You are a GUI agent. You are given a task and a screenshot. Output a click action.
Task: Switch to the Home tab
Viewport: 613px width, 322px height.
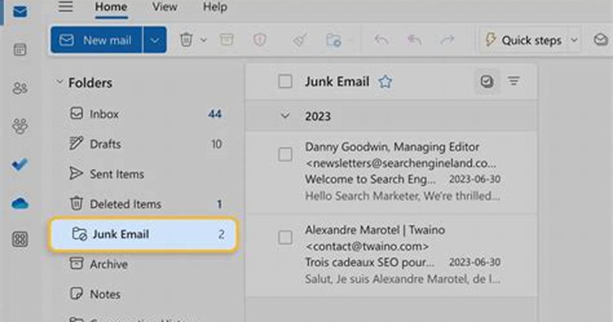coord(111,7)
